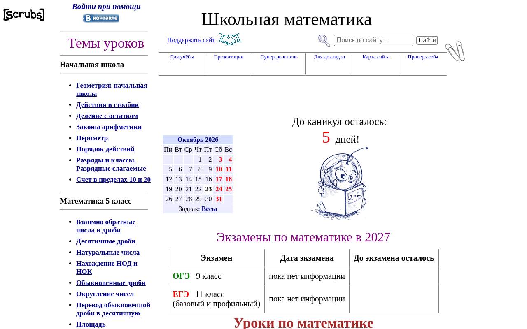Viewport: 527px width, 329px height.
Task: Click the reading cartoon character image
Action: 340,183
